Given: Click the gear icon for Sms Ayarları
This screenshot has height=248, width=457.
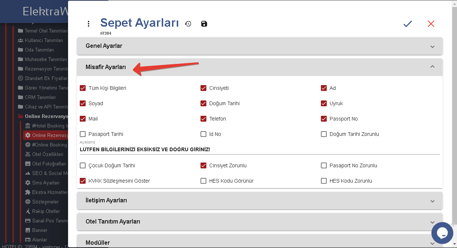Looking at the screenshot, I should coord(28,183).
